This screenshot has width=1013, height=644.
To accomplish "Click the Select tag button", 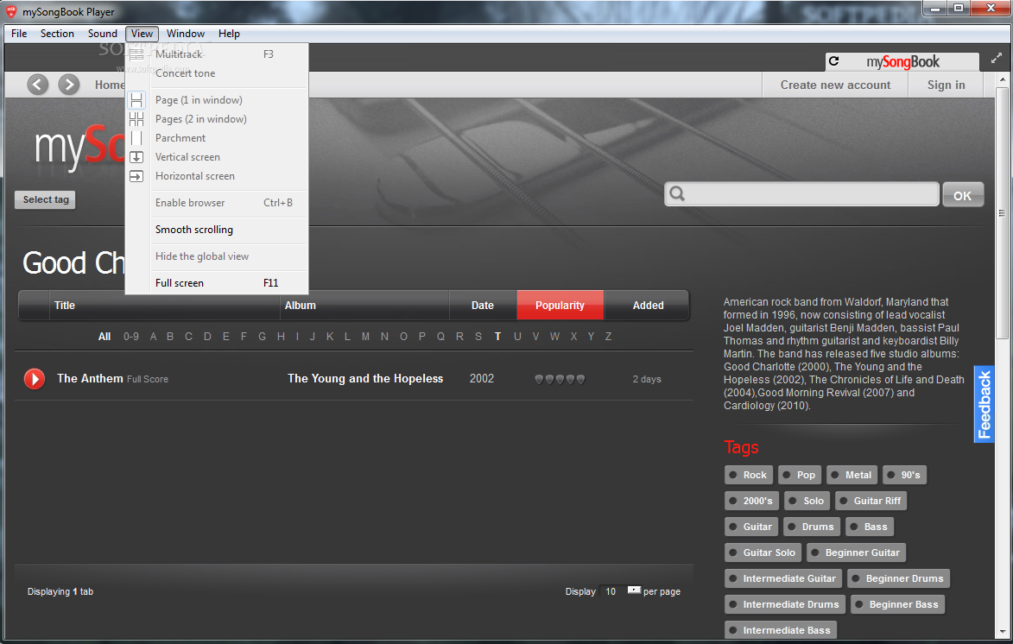I will coord(45,199).
